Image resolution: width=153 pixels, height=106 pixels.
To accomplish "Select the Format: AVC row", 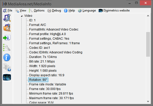I will pyautogui.click(x=38, y=25).
